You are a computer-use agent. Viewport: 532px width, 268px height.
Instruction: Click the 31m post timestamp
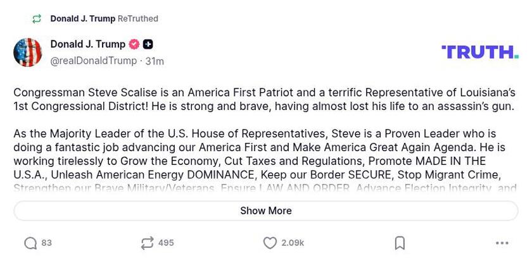tap(155, 61)
